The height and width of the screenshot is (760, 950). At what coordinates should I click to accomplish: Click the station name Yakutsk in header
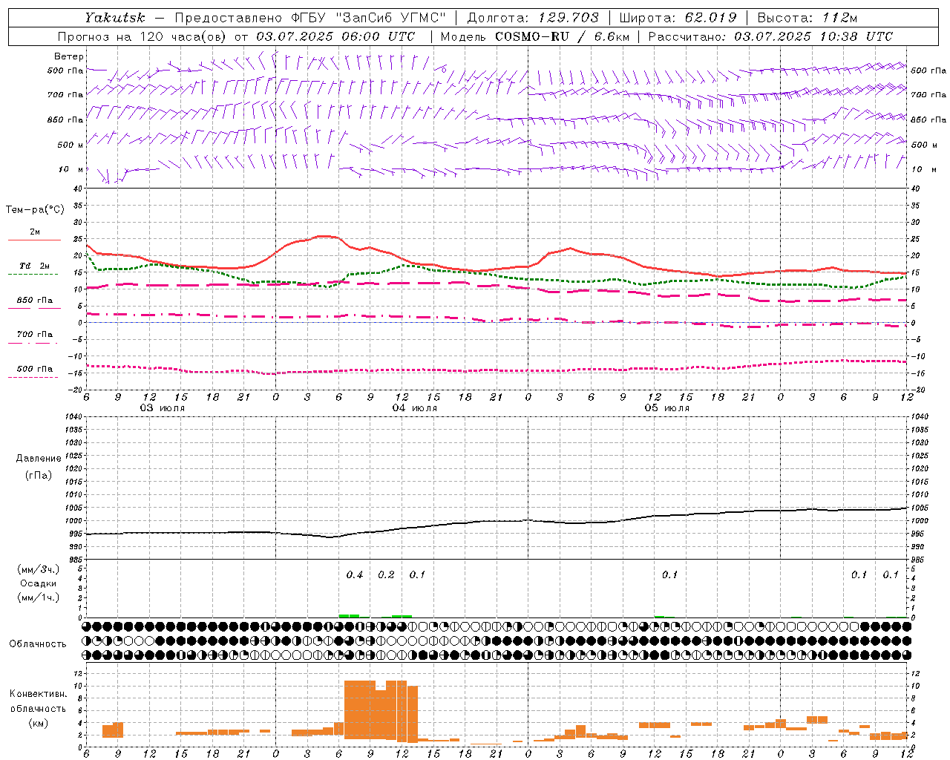pos(115,18)
